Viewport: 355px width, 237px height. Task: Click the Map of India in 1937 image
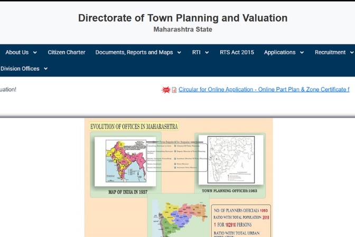click(125, 161)
